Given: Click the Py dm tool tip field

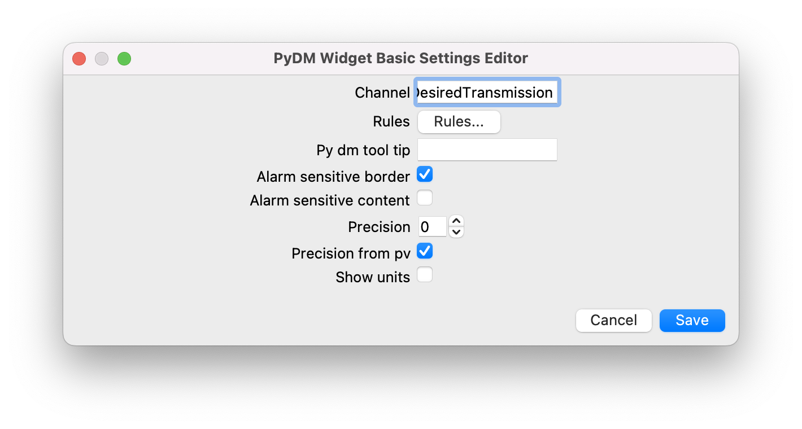Looking at the screenshot, I should click(487, 150).
